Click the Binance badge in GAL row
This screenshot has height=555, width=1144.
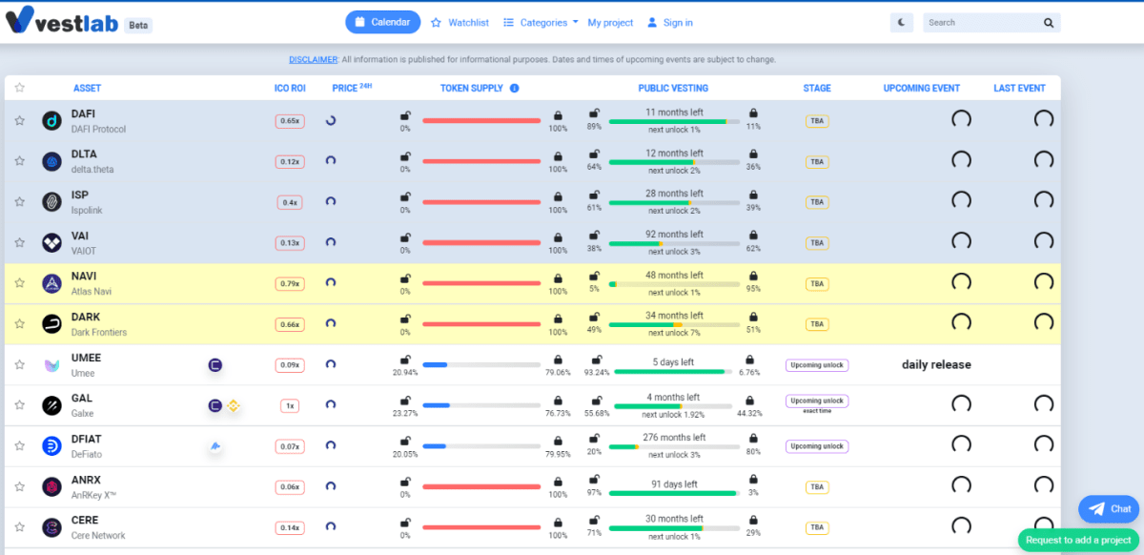tap(233, 405)
